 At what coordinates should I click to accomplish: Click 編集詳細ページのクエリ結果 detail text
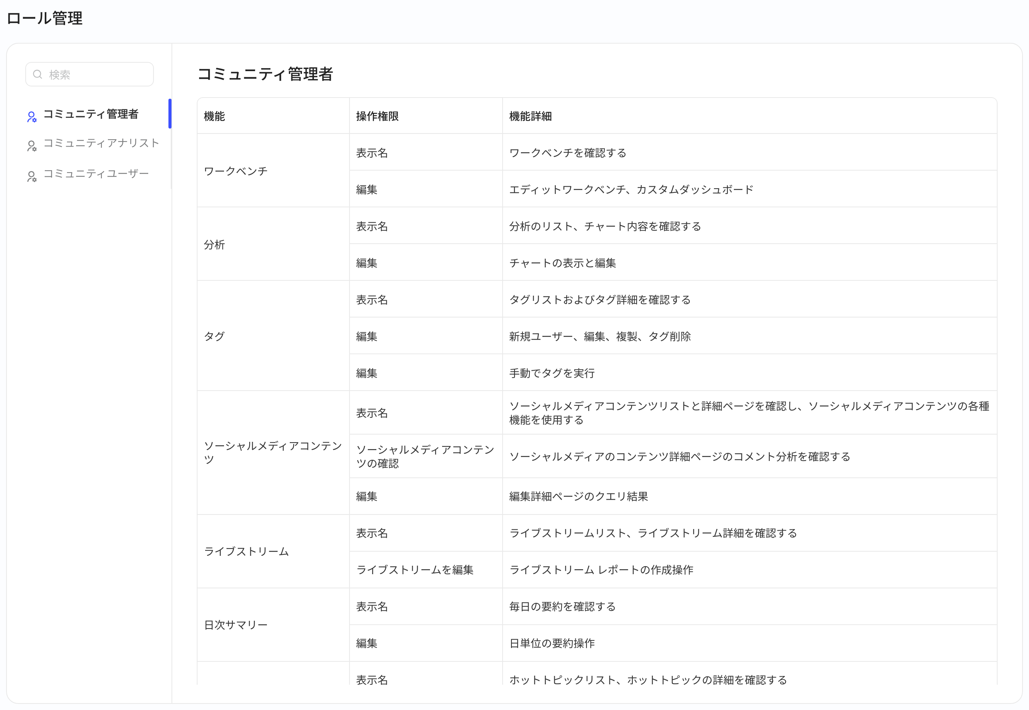[x=578, y=496]
